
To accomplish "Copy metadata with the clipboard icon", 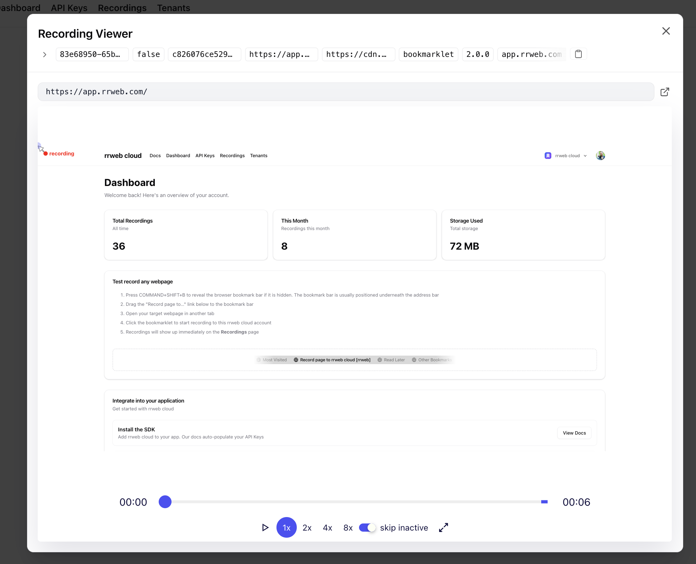I will tap(578, 54).
